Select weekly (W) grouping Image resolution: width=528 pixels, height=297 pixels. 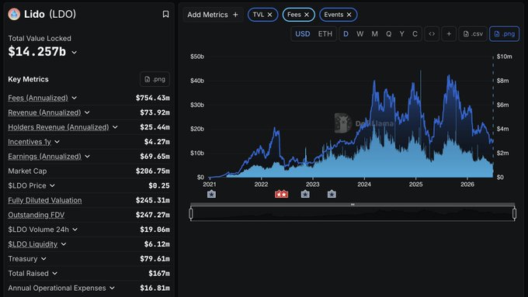(x=360, y=34)
